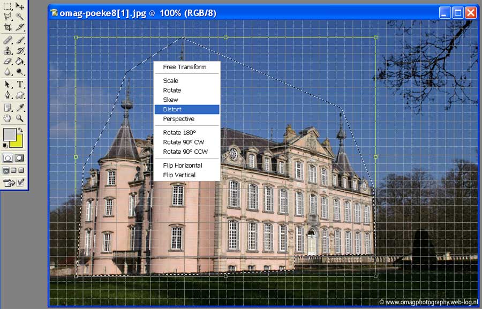Select the Eyedropper tool
This screenshot has height=309, width=482.
[20, 107]
